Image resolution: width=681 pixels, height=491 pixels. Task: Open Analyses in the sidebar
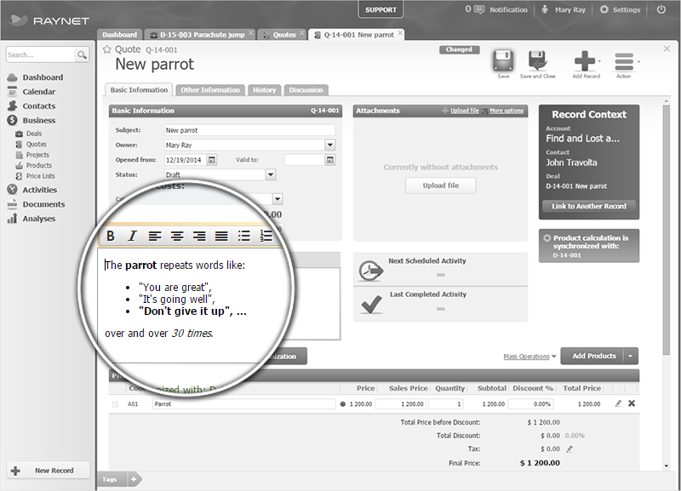[x=38, y=219]
